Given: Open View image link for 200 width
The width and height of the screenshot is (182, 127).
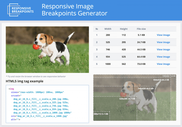Looking at the screenshot, I should pyautogui.click(x=163, y=35).
